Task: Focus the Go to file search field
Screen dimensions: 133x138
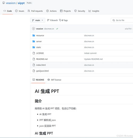Action: (x=122, y=20)
